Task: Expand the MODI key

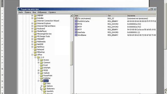Action: tap(38, 70)
